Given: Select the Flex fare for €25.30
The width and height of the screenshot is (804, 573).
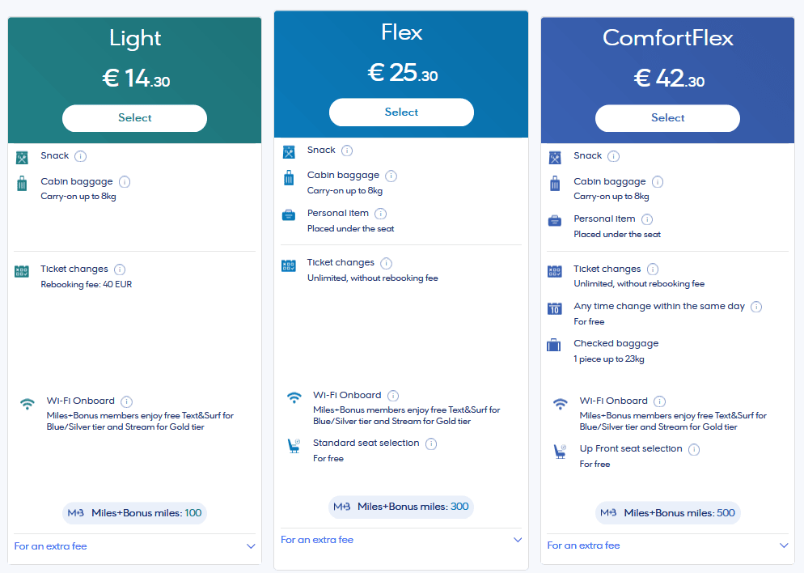Looking at the screenshot, I should coord(401,112).
